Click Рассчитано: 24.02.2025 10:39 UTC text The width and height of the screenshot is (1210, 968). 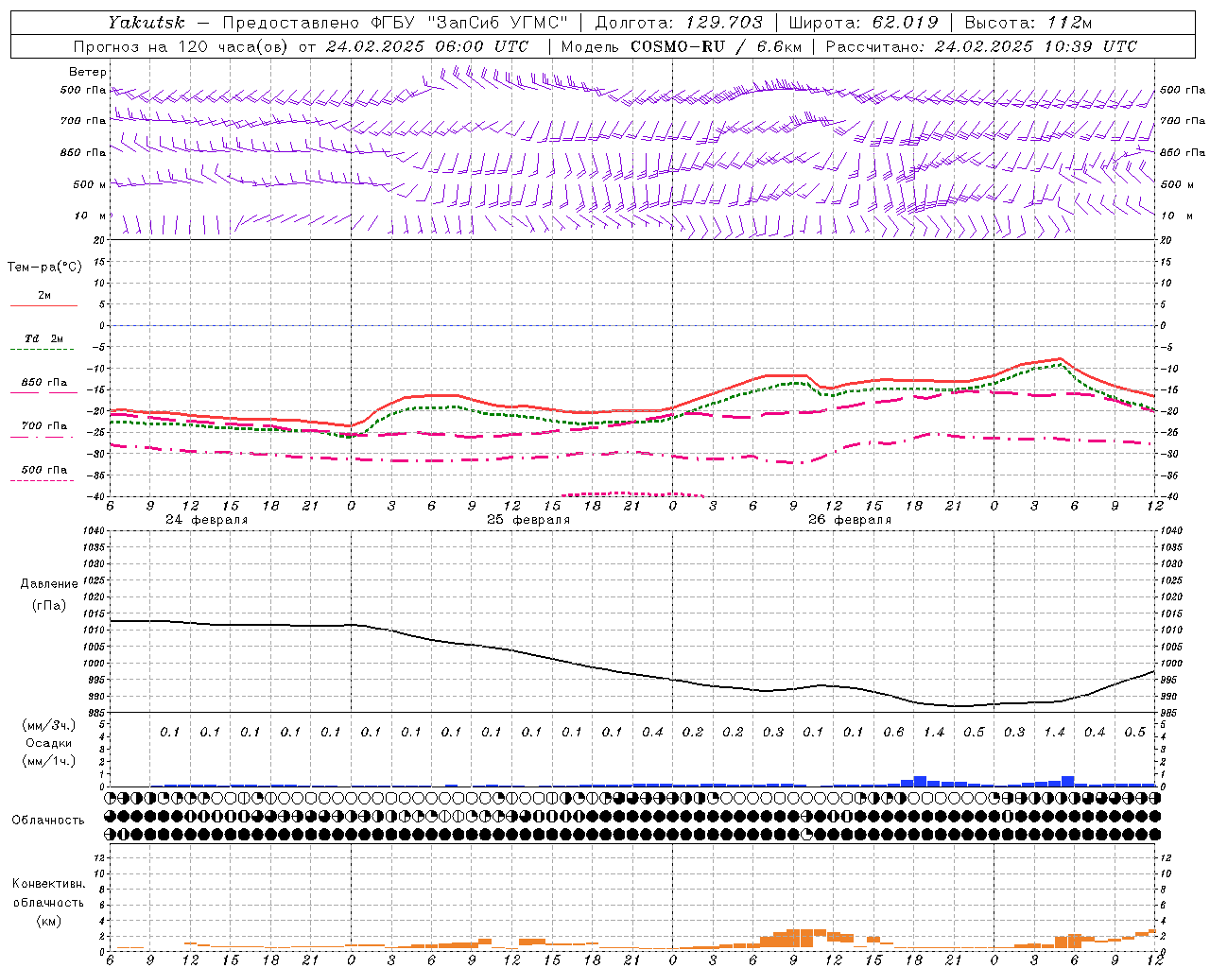[981, 46]
